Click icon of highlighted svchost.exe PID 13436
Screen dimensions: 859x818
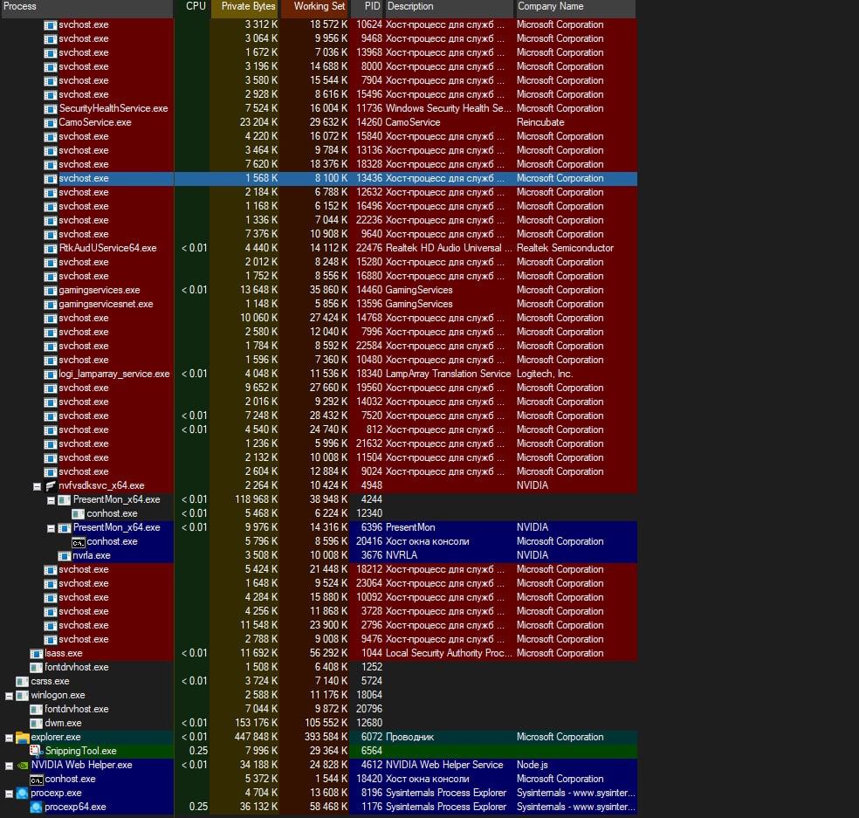tap(51, 179)
